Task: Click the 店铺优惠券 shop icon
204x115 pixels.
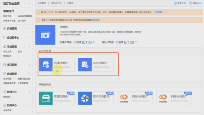Action: pos(46,65)
